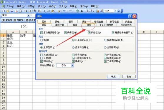
Task: Click the 繁转简 conversion button
Action: (7, 20)
